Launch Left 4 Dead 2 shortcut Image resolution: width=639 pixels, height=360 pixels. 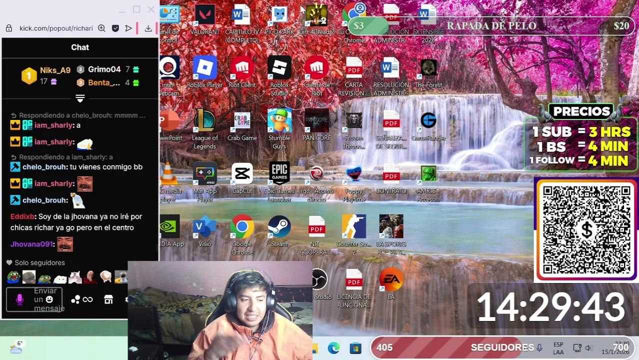click(316, 20)
